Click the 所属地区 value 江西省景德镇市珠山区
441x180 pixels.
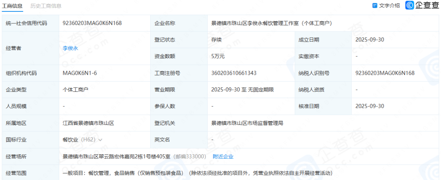tap(88, 123)
